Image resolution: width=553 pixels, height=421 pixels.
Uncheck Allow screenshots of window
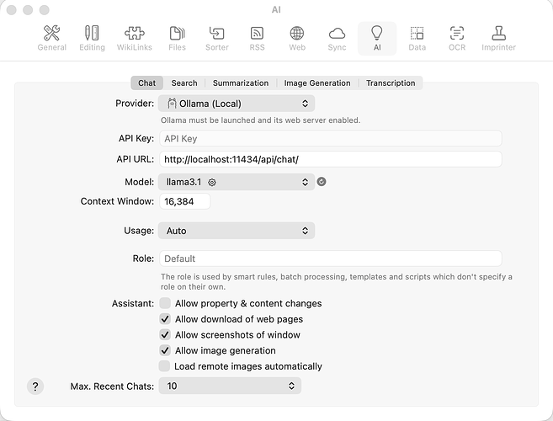click(x=165, y=334)
